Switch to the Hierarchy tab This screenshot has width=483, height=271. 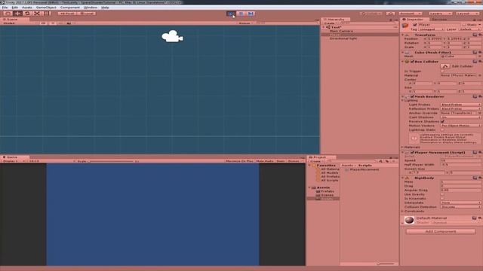(335, 19)
